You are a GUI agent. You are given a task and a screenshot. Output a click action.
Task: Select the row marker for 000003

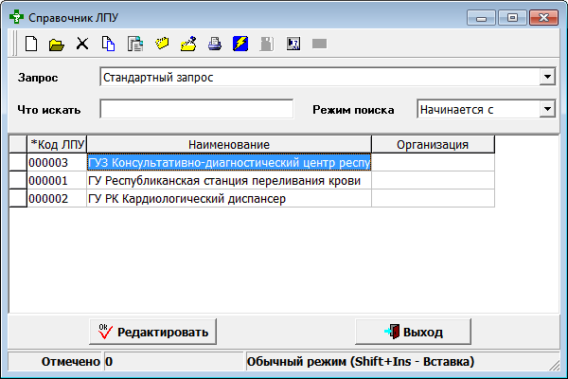tap(17, 163)
